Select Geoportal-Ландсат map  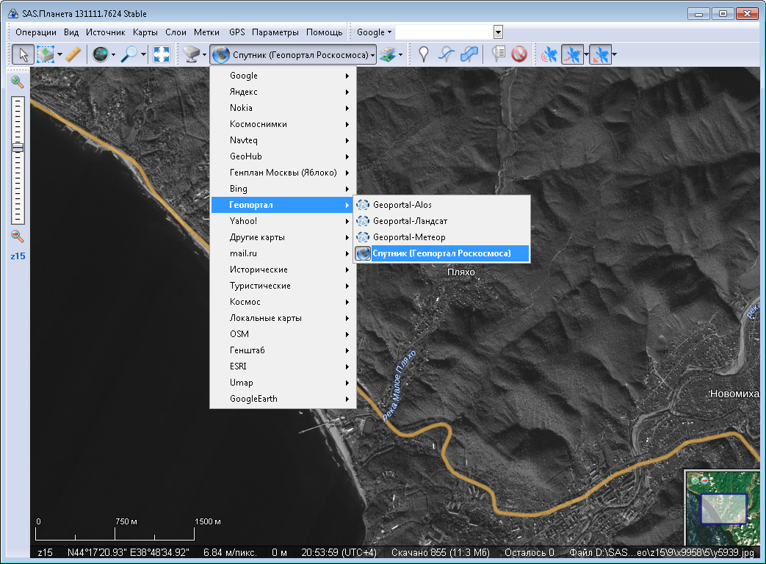(x=442, y=221)
